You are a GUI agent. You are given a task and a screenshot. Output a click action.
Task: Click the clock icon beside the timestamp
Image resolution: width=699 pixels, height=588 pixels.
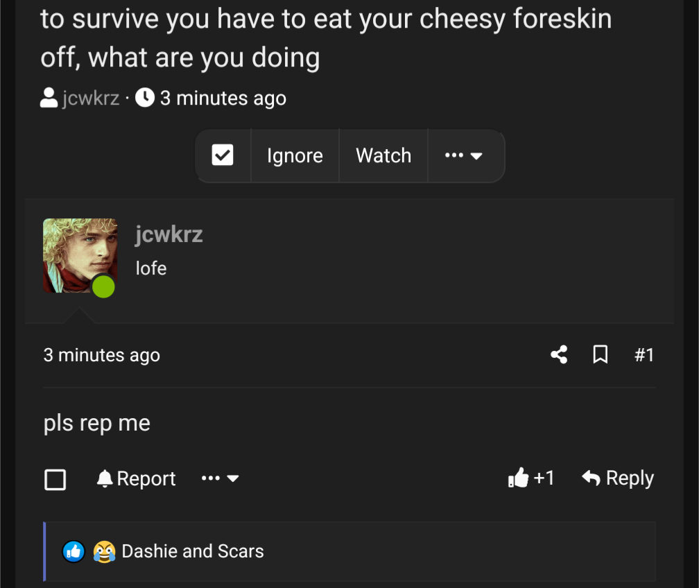pos(144,98)
